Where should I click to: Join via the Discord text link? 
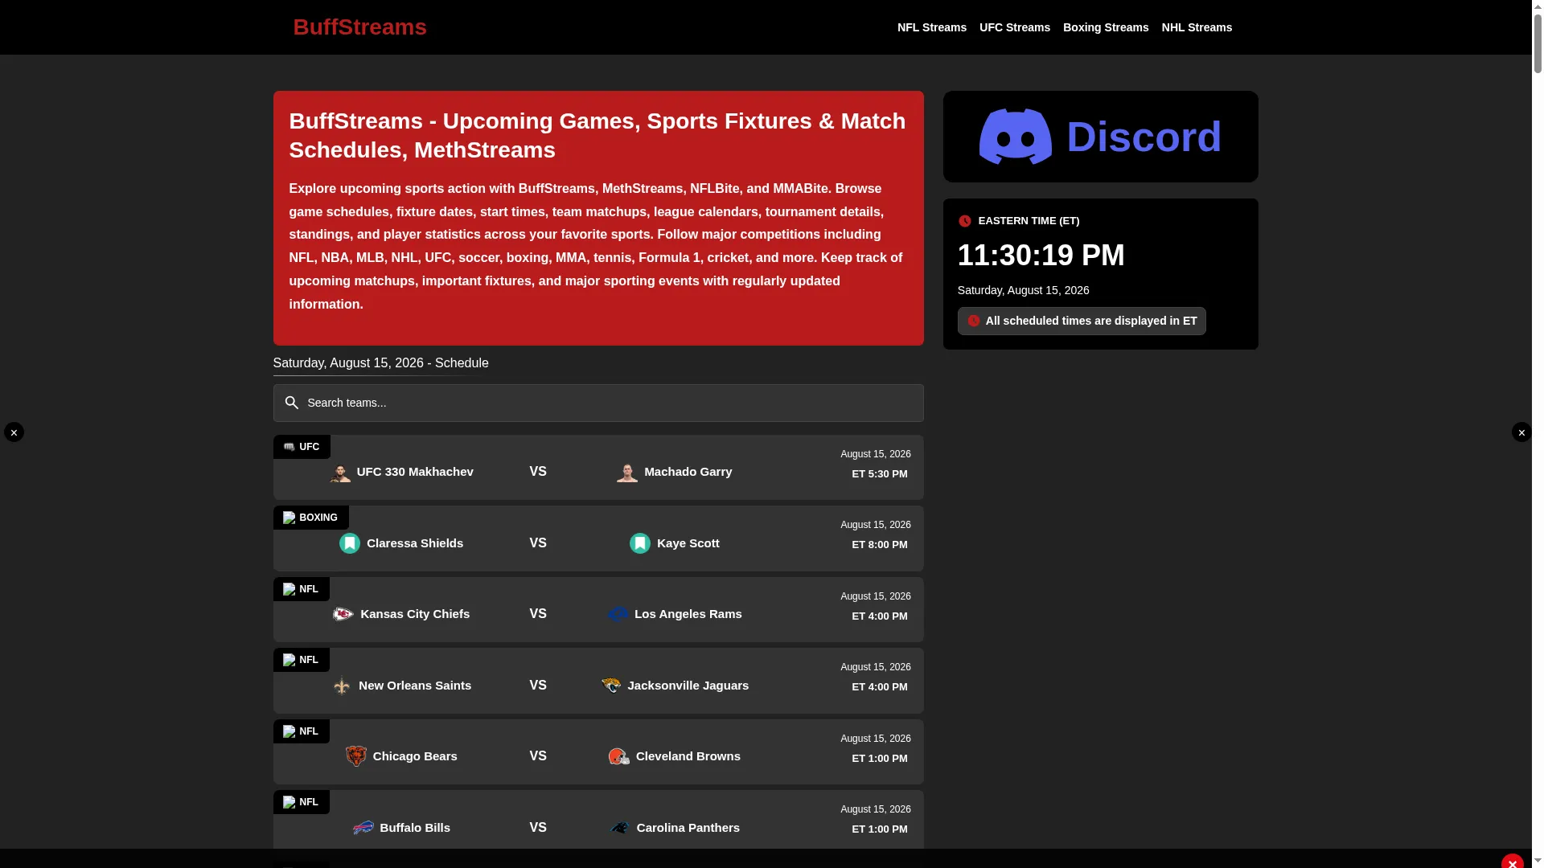(x=1144, y=137)
